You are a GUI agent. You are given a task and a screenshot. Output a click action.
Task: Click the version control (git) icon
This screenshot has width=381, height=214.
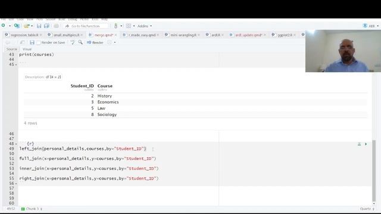(x=115, y=26)
